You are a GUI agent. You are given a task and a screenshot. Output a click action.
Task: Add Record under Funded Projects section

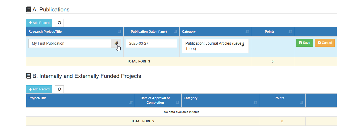[x=39, y=89]
